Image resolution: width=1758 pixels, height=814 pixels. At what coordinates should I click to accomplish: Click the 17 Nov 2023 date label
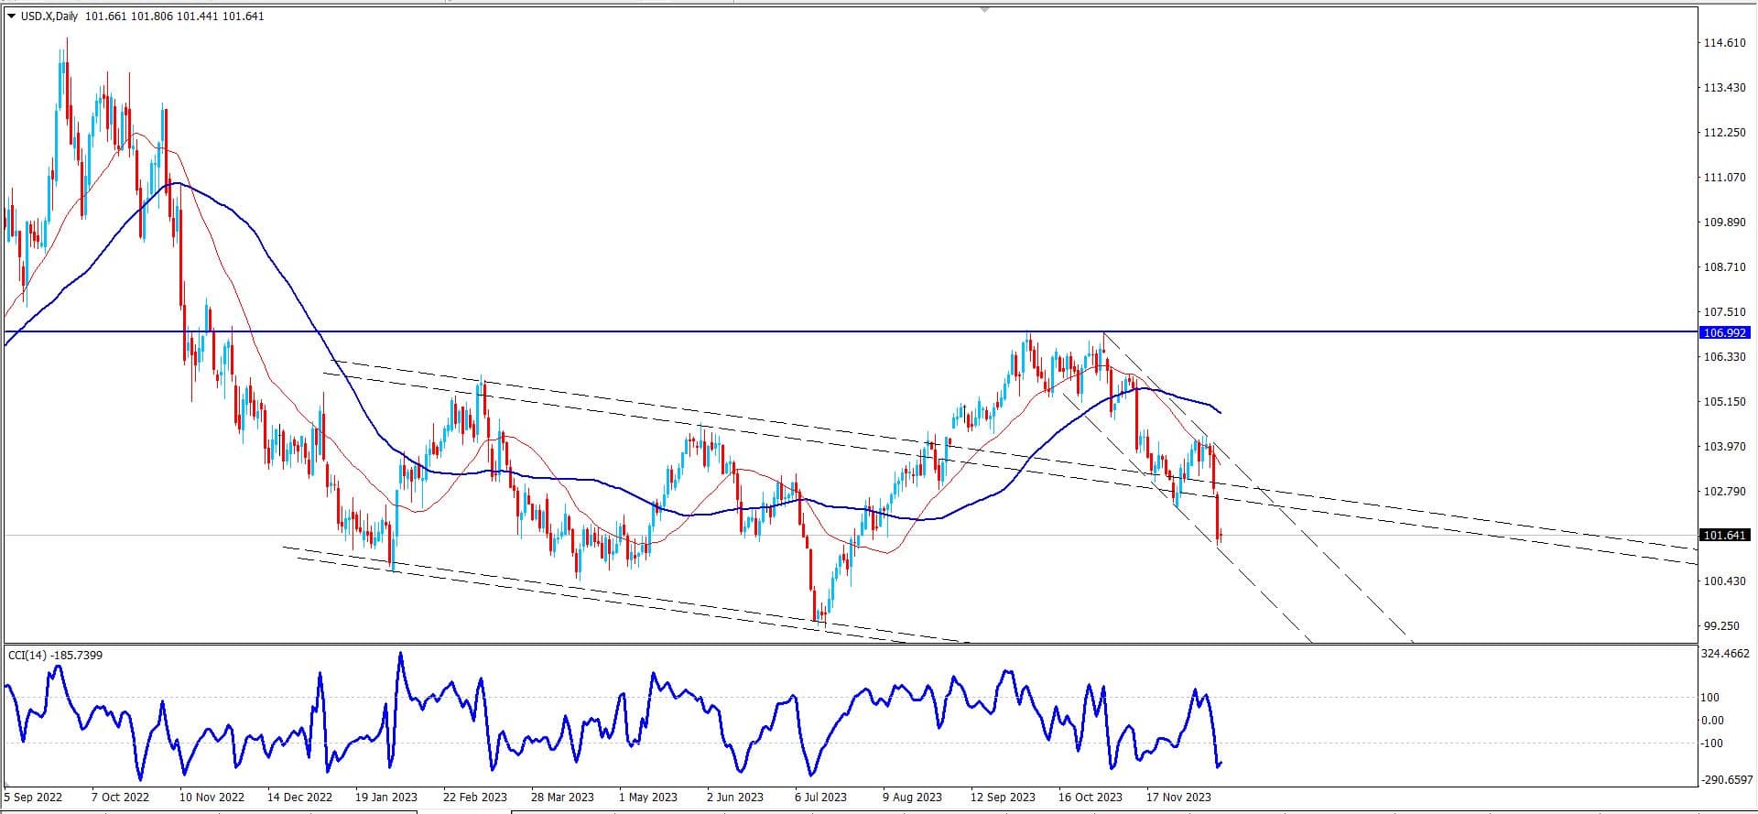(1178, 798)
